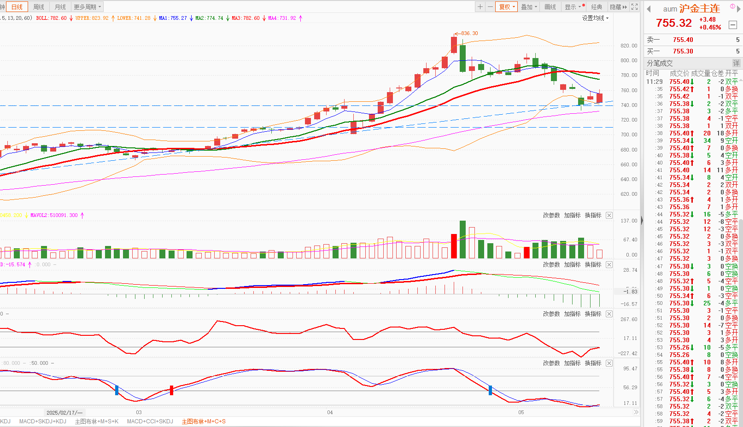This screenshot has height=427, width=743.
Task: Toggle fullscreen chart icon
Action: [x=635, y=7]
